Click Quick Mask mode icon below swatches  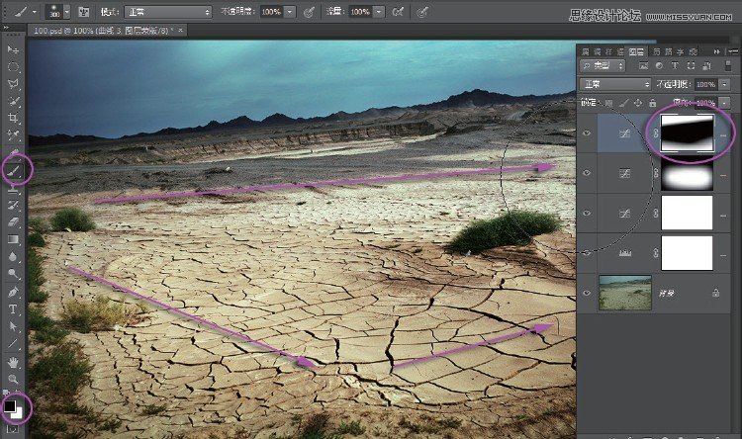tap(12, 429)
